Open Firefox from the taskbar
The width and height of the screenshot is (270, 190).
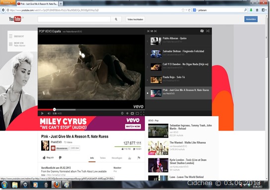56,185
